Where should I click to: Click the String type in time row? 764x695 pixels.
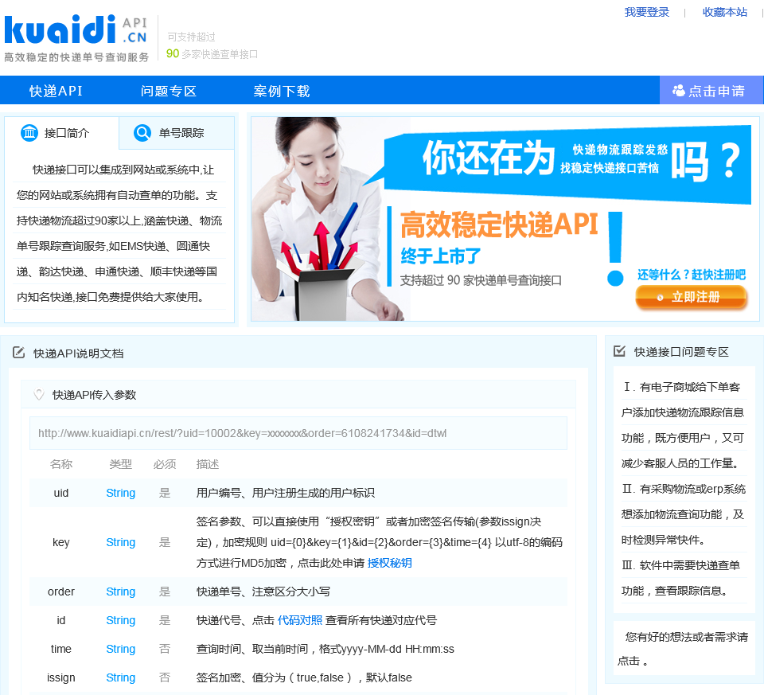(x=121, y=649)
